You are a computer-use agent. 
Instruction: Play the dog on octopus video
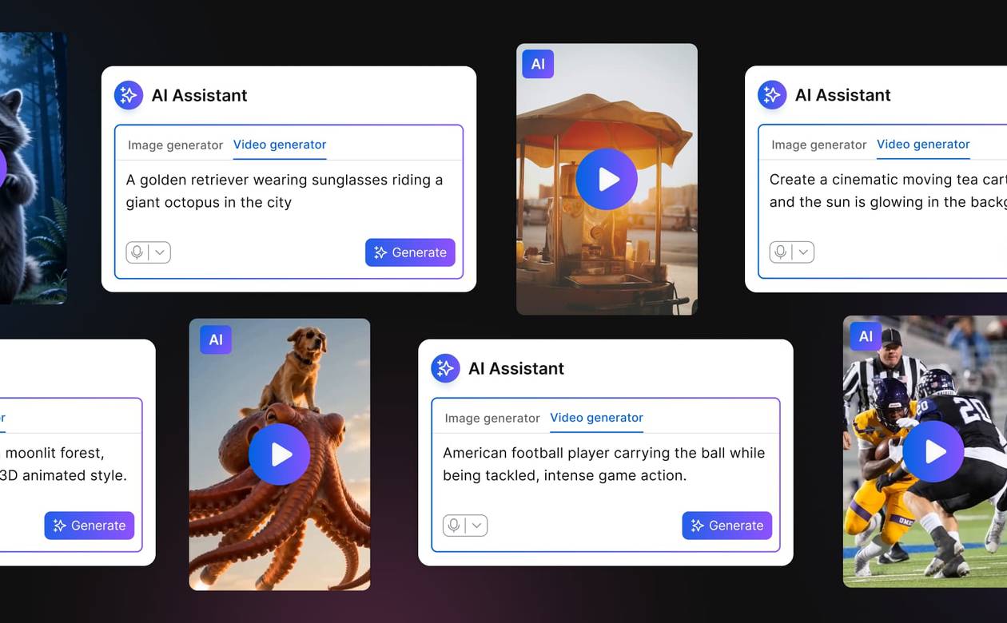coord(279,454)
